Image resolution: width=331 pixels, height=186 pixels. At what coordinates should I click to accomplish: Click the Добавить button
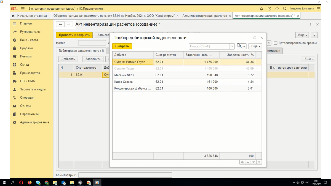[68, 59]
